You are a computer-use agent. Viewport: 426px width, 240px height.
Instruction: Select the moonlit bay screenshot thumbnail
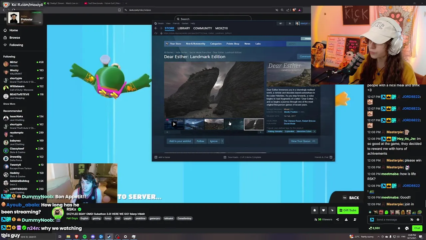(194, 124)
